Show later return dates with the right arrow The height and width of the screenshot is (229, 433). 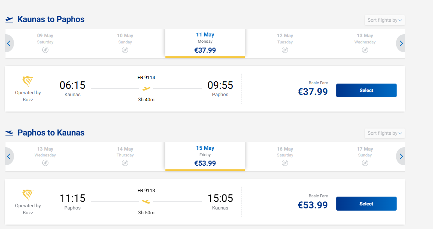pos(401,156)
